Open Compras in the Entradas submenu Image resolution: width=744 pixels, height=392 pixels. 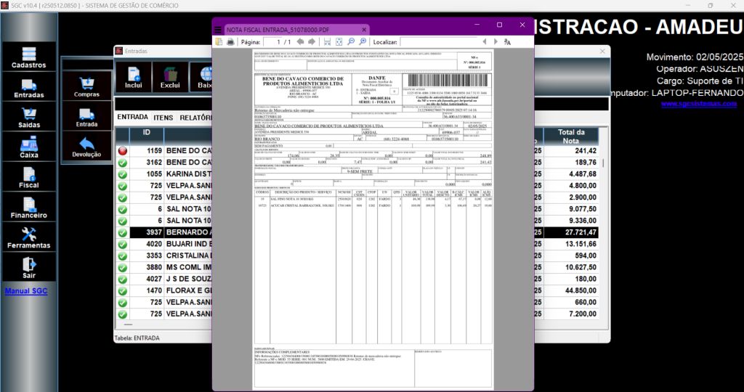click(x=87, y=86)
